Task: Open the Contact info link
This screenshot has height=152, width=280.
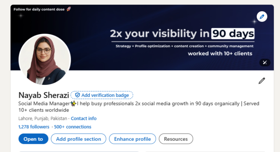Action: pyautogui.click(x=84, y=118)
